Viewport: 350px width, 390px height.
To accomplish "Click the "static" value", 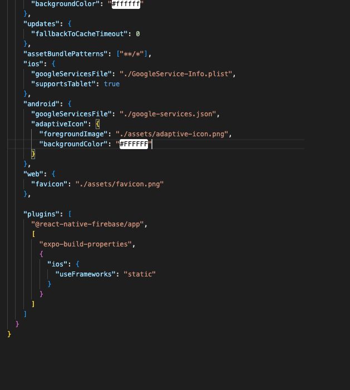I will click(140, 274).
